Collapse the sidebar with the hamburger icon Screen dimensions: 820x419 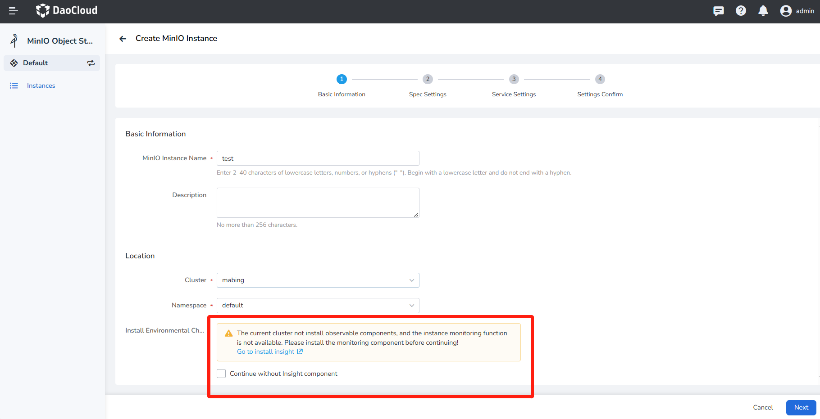14,11
